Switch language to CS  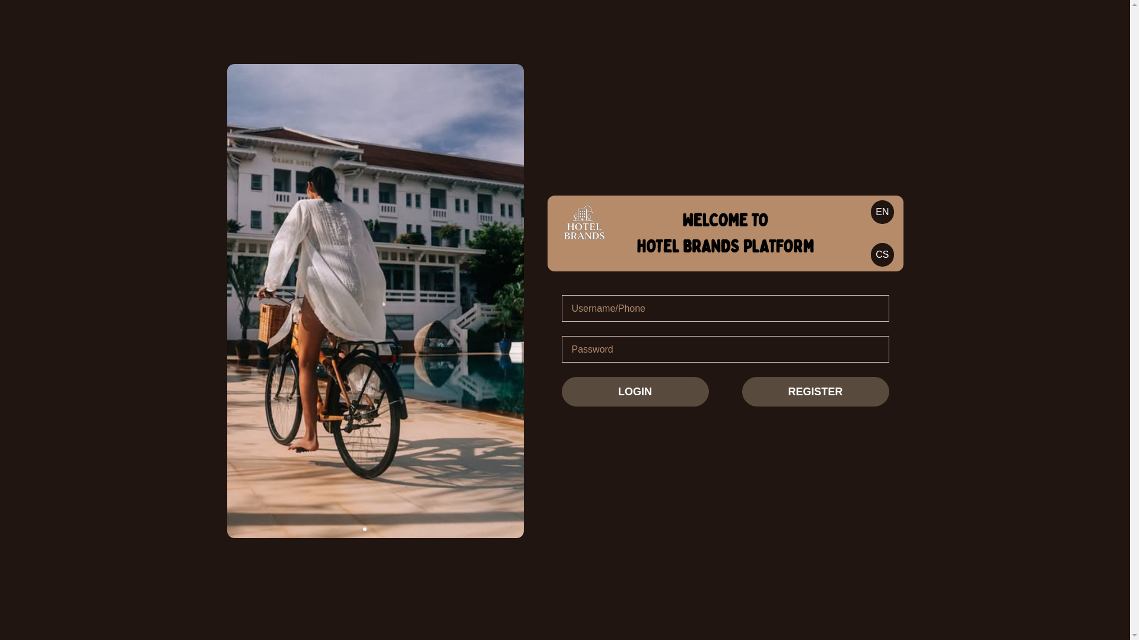[882, 255]
